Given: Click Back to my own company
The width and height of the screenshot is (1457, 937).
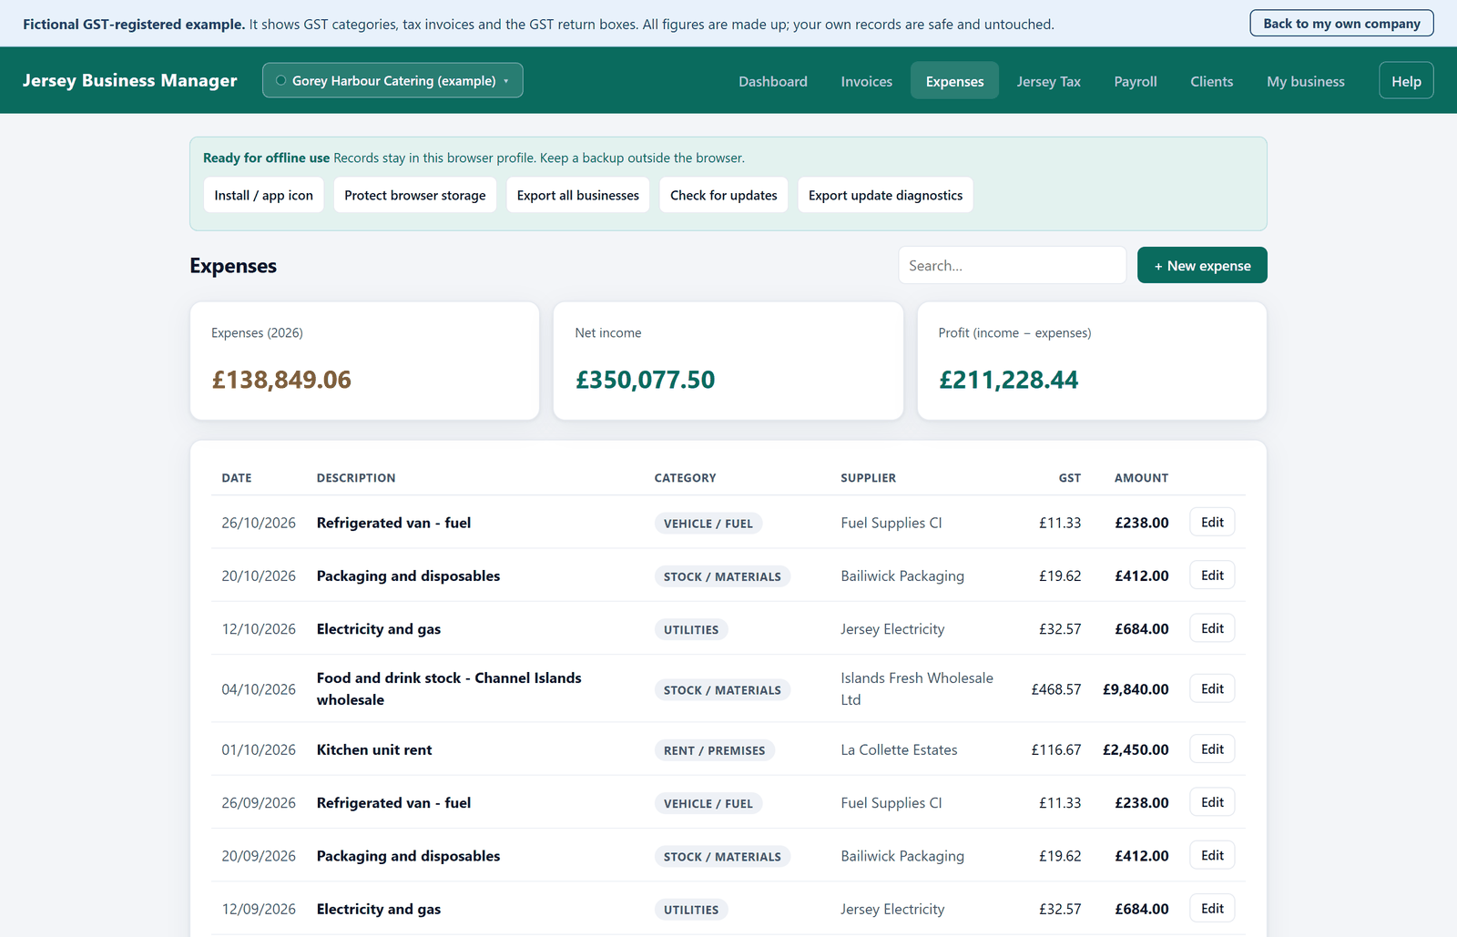Looking at the screenshot, I should [x=1341, y=24].
